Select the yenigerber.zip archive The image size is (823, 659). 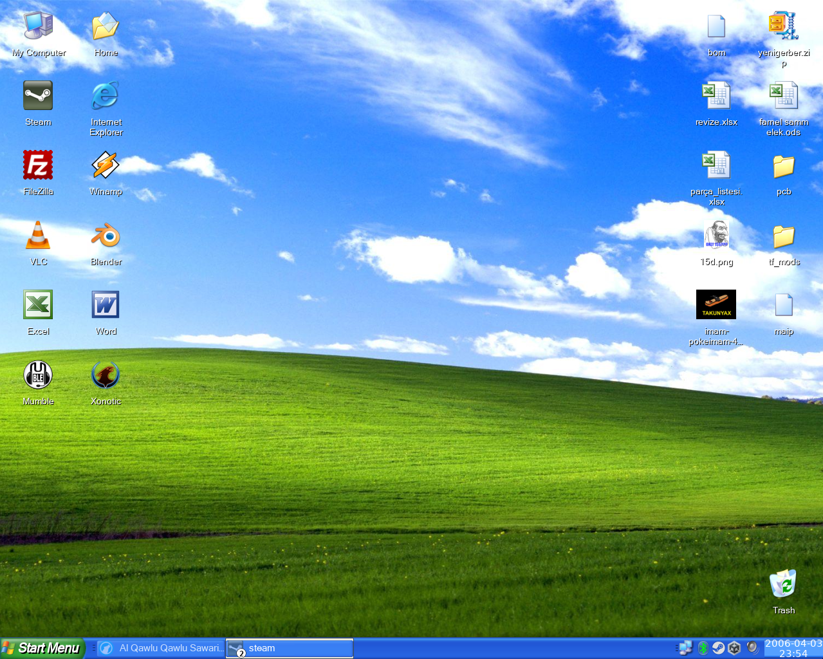point(783,26)
